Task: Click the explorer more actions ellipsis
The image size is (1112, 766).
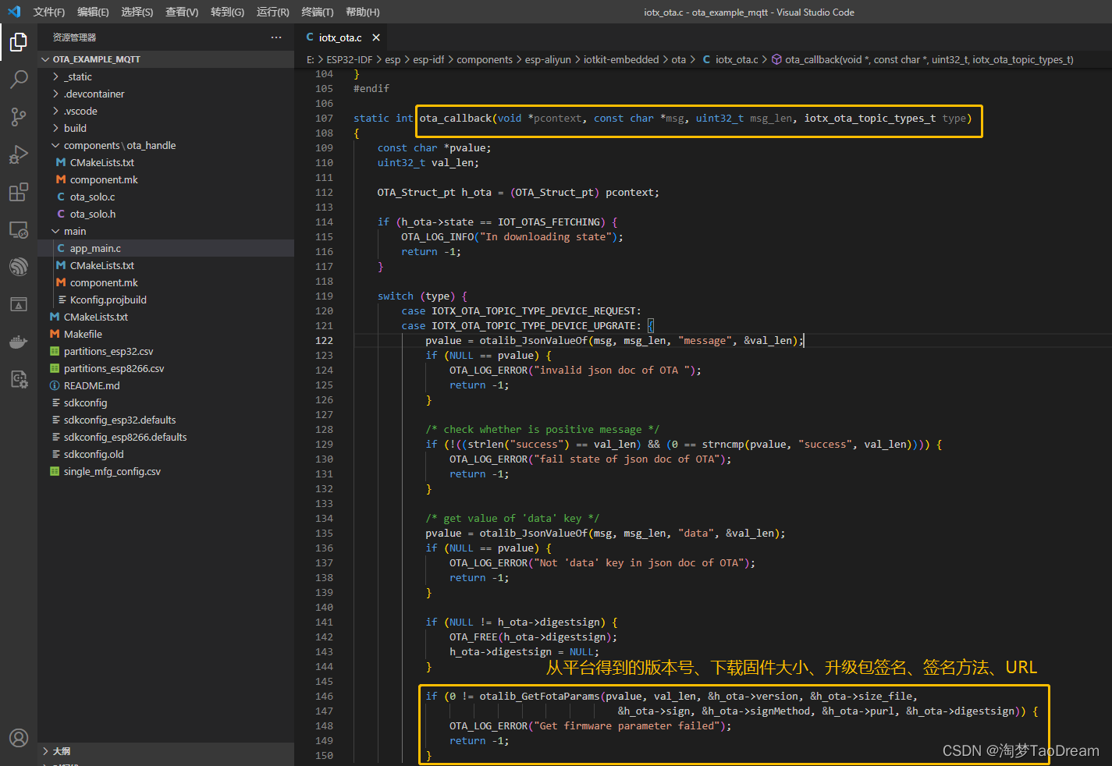Action: tap(276, 37)
